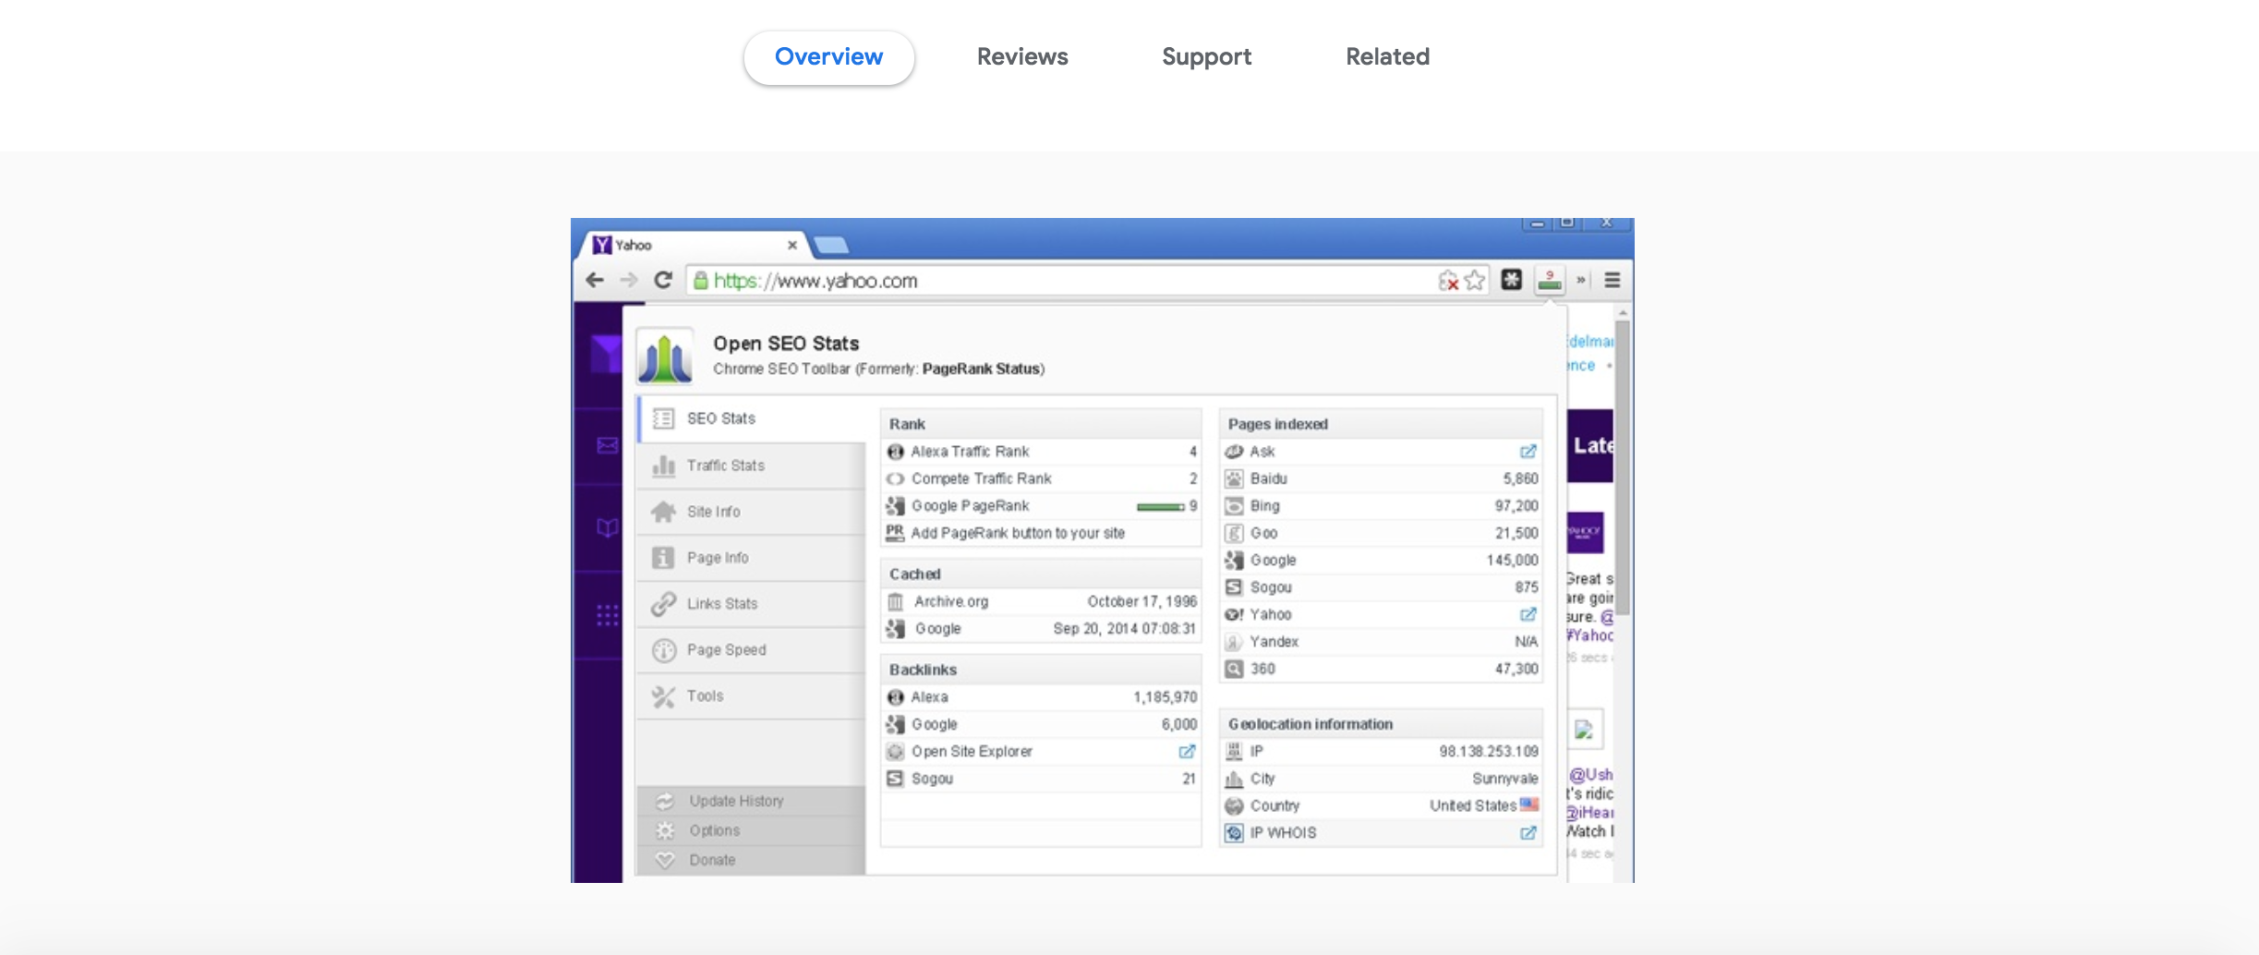This screenshot has width=2259, height=955.
Task: Open the mail icon in Yahoo sidebar
Action: 607,446
